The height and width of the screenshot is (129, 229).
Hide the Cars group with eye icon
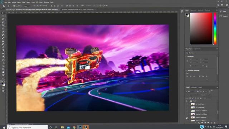[x=187, y=101]
